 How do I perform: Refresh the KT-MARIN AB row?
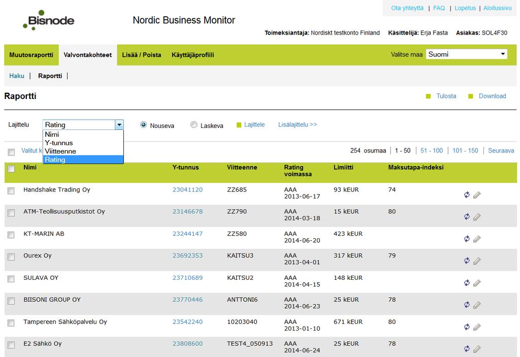(467, 239)
